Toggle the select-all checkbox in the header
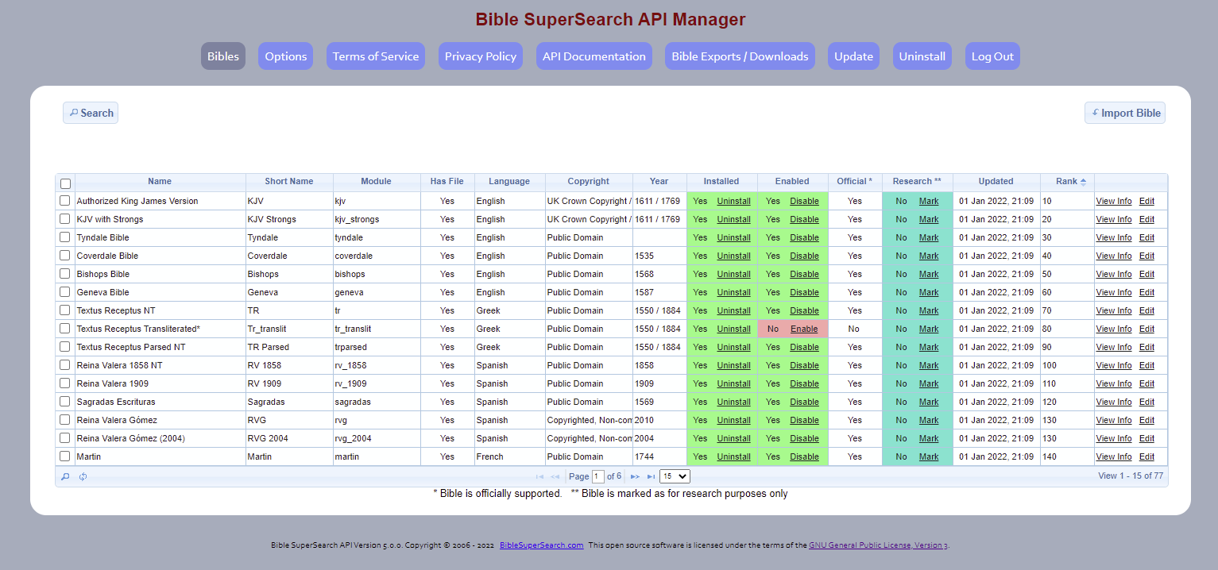 (x=65, y=183)
